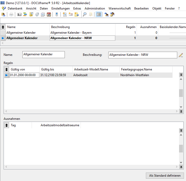Click the printer icon in toolbar
This screenshot has width=186, height=181.
[x=11, y=14]
